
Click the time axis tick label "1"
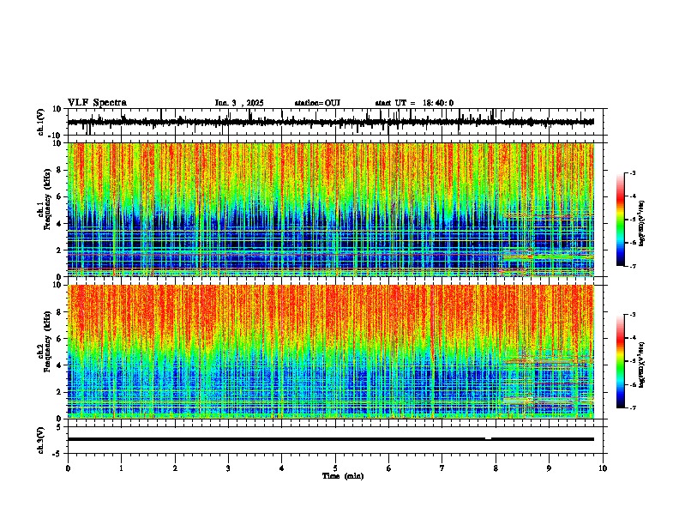(x=122, y=468)
